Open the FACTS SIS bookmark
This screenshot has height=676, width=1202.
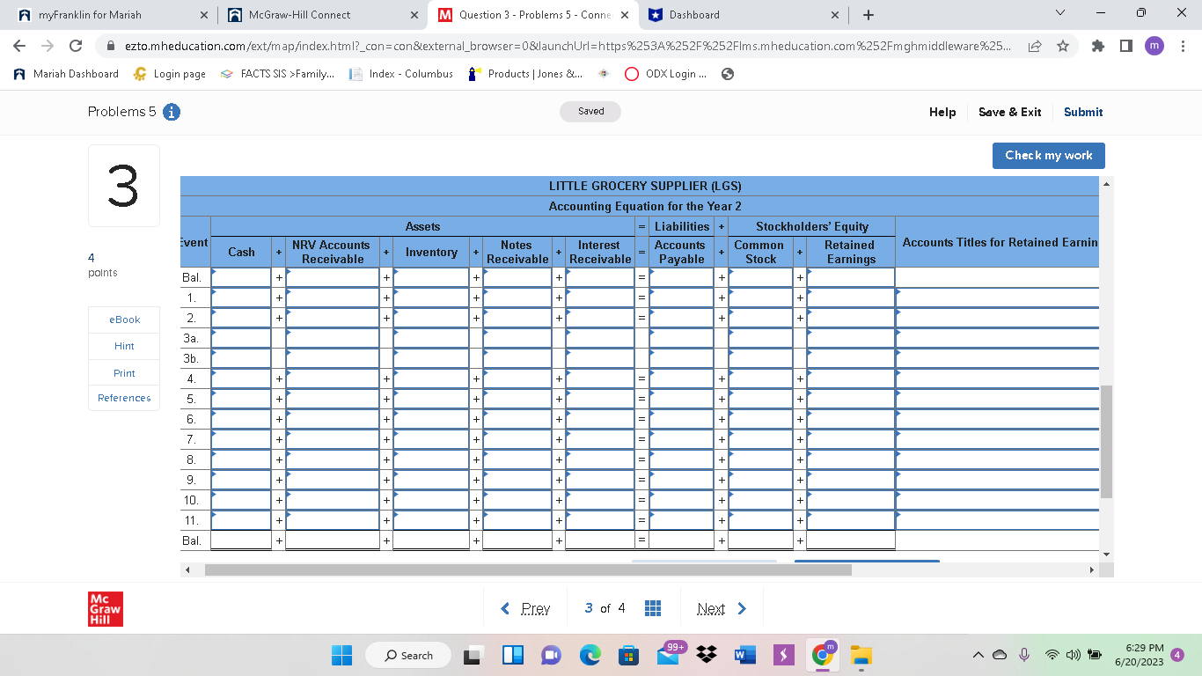click(277, 74)
